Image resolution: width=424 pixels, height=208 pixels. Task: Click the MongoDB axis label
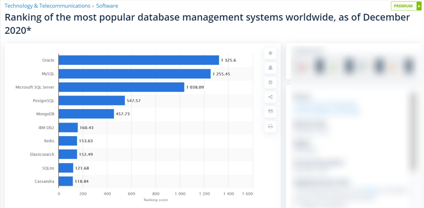click(x=45, y=114)
